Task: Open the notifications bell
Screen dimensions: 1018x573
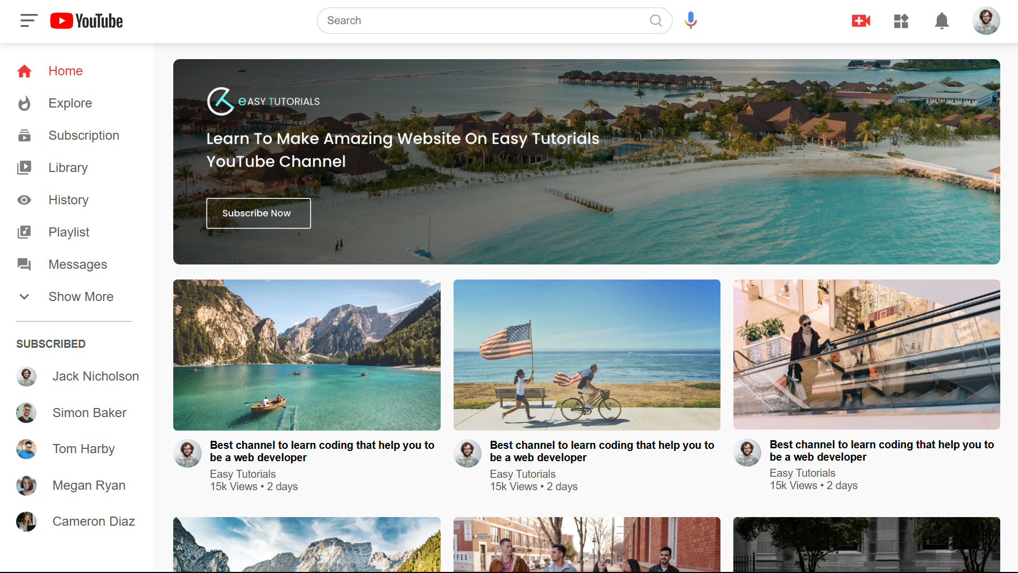Action: pos(942,21)
